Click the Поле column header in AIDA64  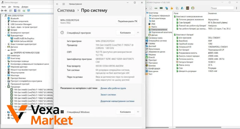coord(176,13)
